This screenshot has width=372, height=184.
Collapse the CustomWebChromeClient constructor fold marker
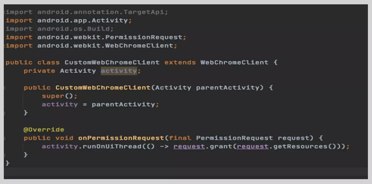(x=5, y=88)
